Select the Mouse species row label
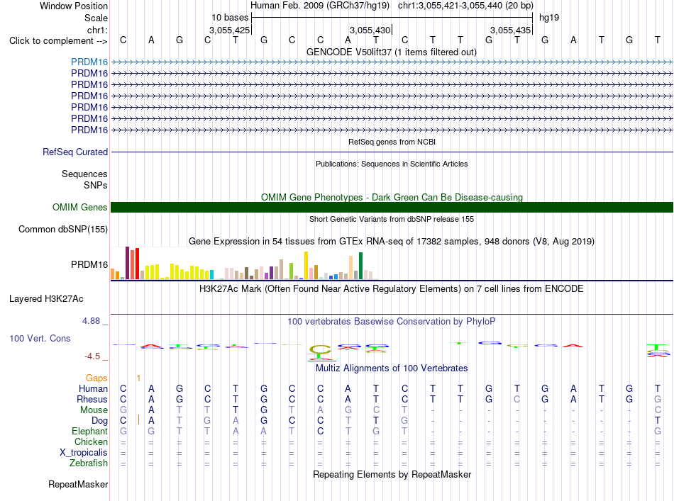 point(94,410)
